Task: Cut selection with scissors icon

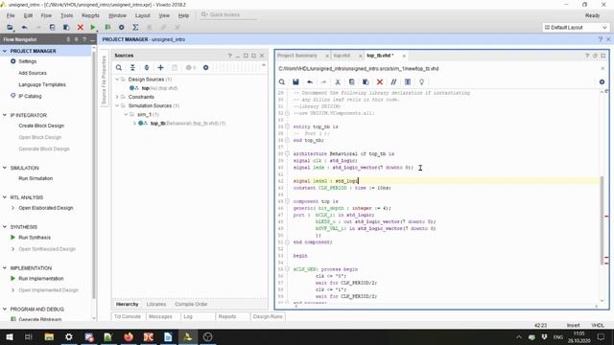Action: coord(338,82)
